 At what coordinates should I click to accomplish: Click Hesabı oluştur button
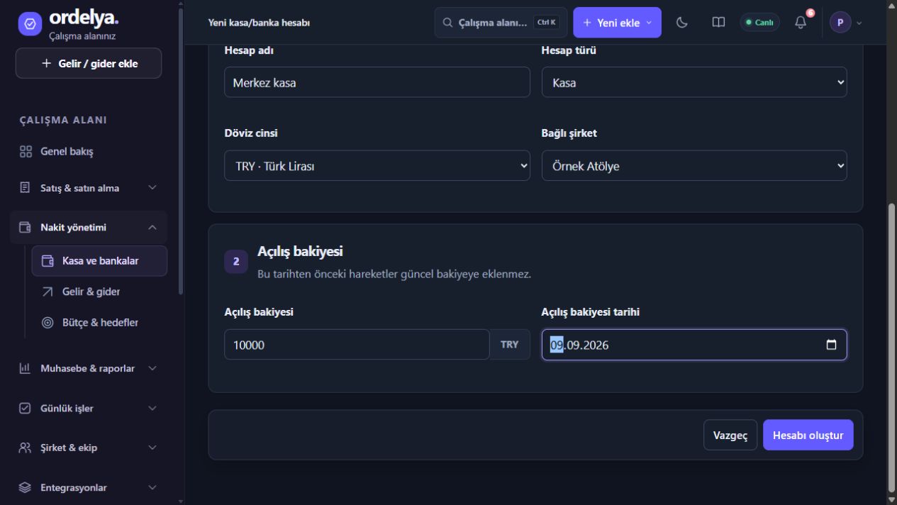[x=808, y=435]
